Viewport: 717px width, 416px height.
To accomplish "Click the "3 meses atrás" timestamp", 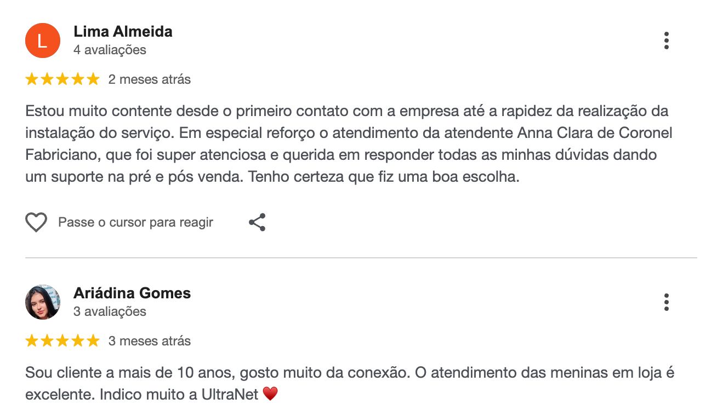I will [150, 341].
